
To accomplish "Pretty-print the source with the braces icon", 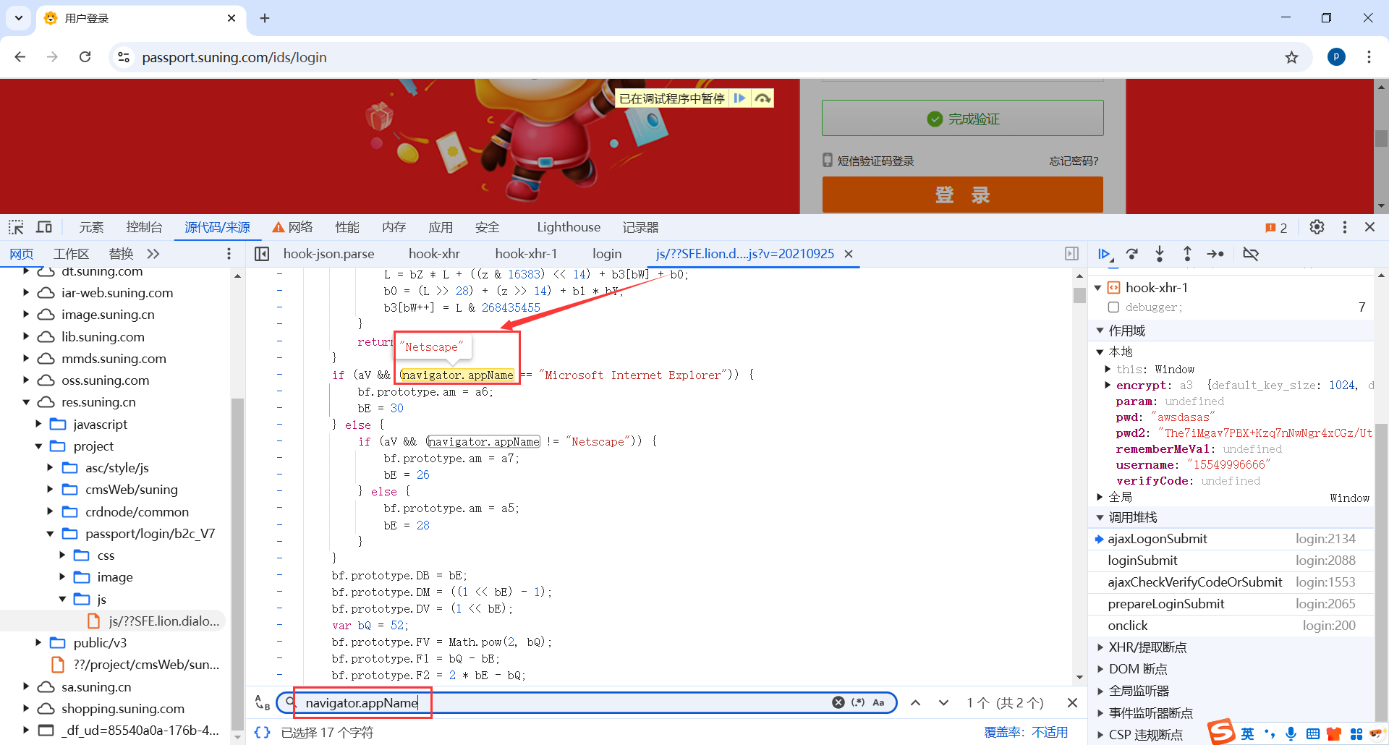I will 262,733.
